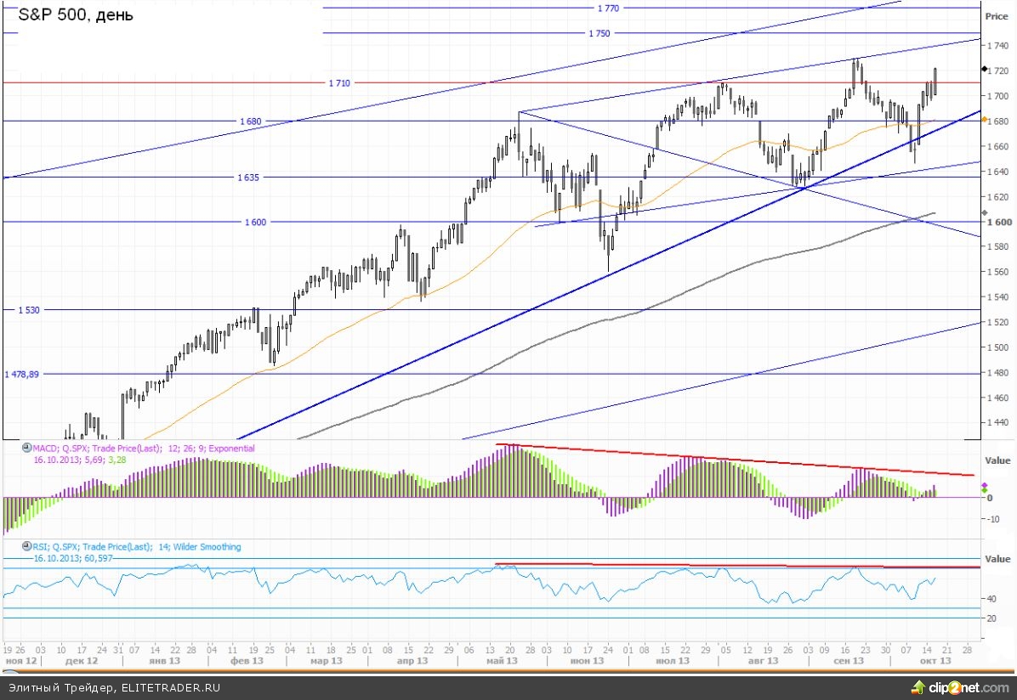Click the red '1 710' resistance label
Screen dimensions: 1017x700
coord(339,83)
